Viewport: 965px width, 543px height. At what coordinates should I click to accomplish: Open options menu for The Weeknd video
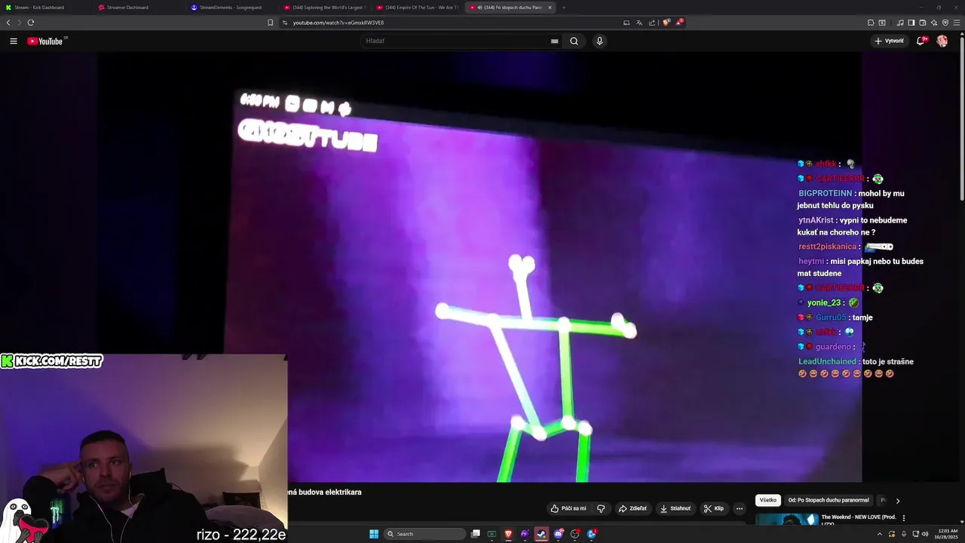[904, 518]
